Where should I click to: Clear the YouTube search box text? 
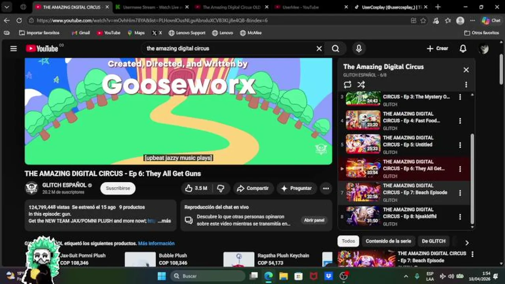319,49
